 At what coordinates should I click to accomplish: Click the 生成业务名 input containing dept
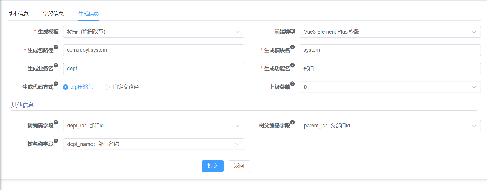154,69
